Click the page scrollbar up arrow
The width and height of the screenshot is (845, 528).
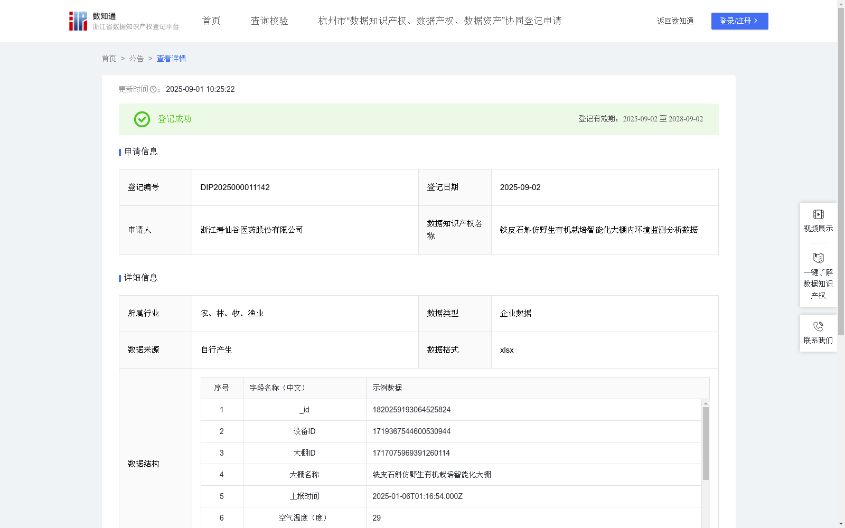point(841,4)
